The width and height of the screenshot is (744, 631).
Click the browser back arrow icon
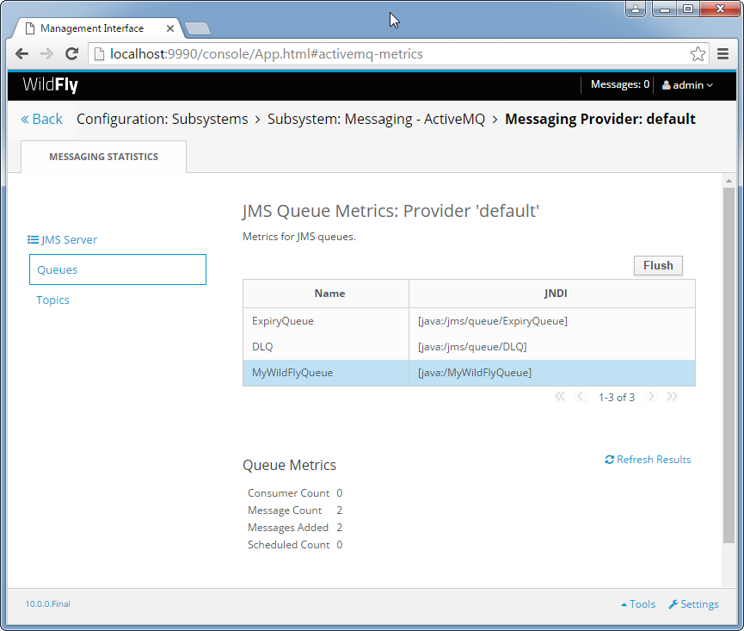22,54
